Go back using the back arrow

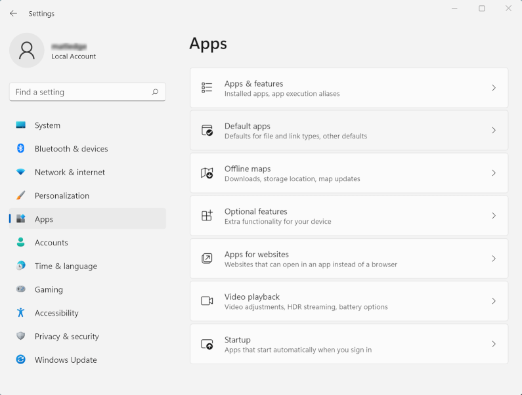13,13
